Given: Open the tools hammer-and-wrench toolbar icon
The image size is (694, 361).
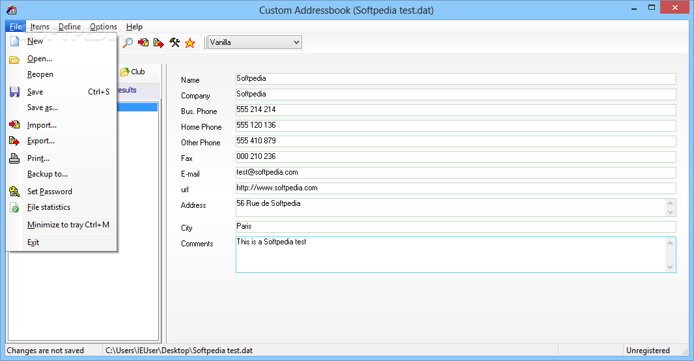Looking at the screenshot, I should (x=174, y=42).
